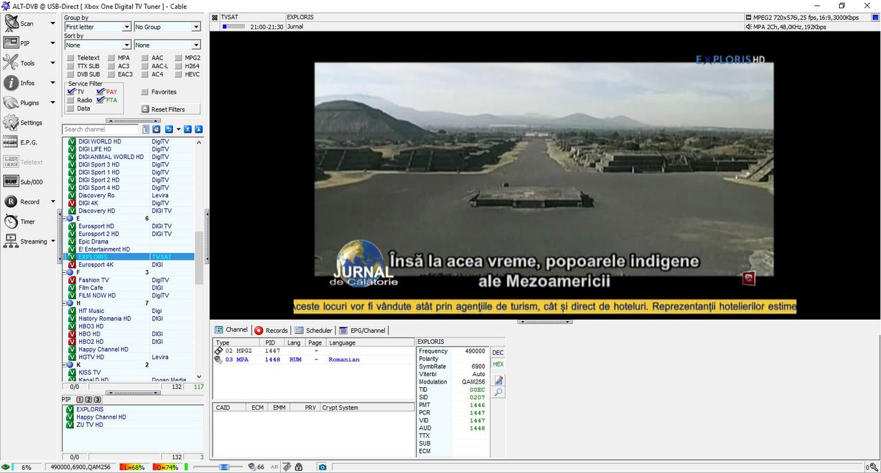881x473 pixels.
Task: Select the DEC display tab
Action: (498, 353)
